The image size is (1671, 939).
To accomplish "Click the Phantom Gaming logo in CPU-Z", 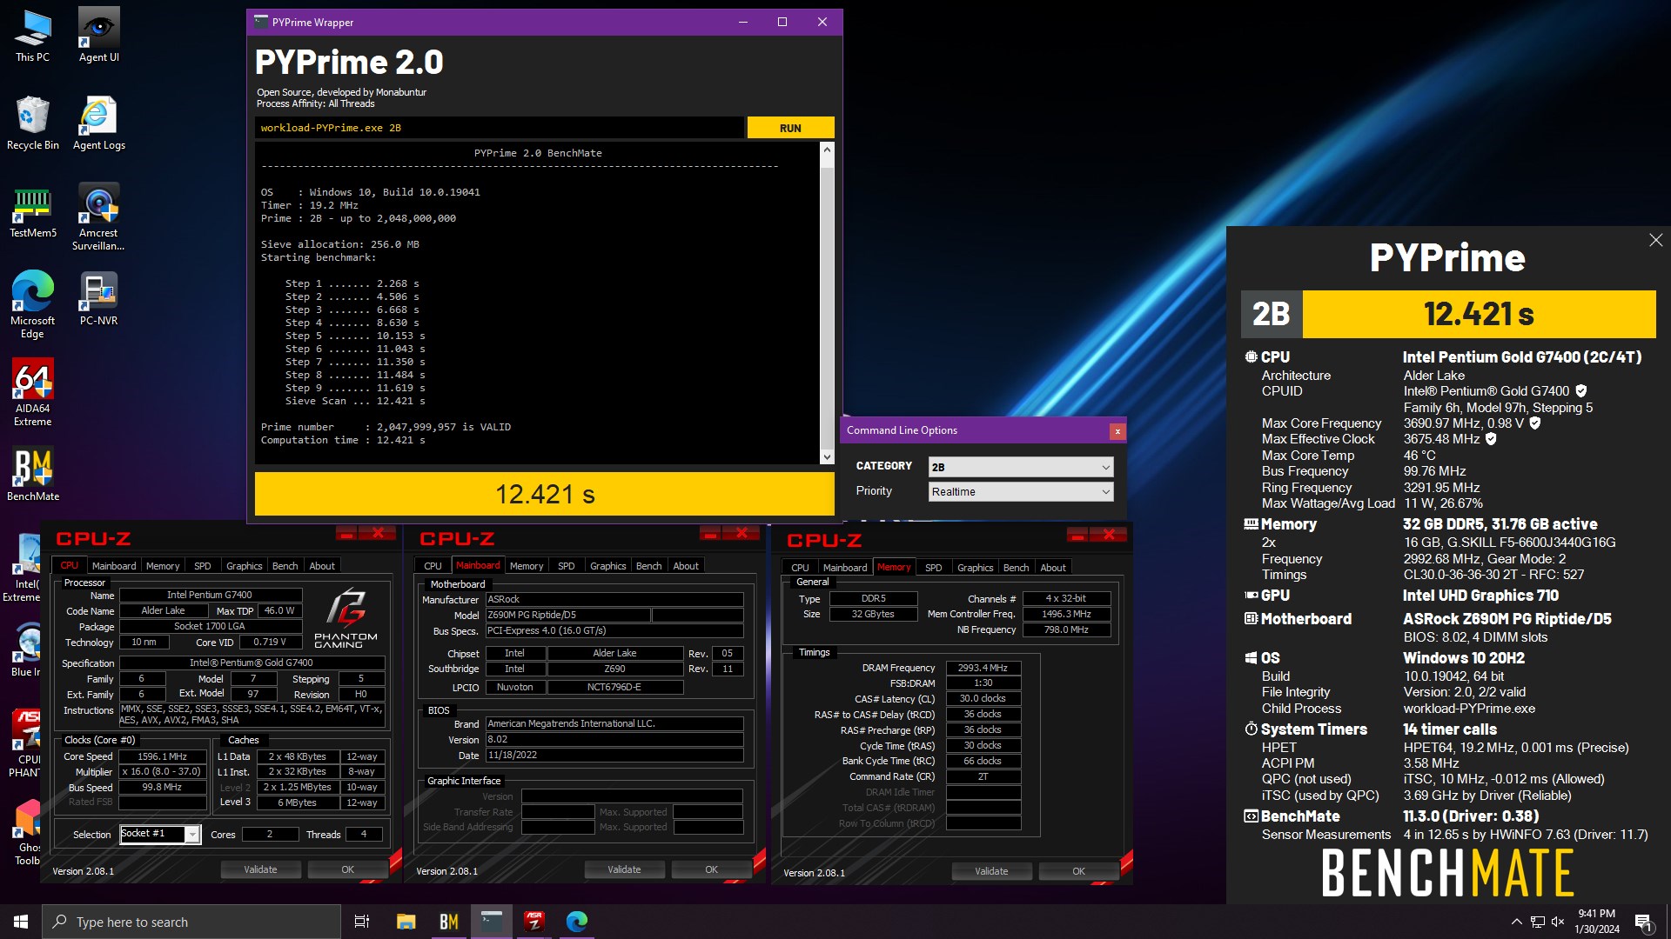I will (x=346, y=619).
